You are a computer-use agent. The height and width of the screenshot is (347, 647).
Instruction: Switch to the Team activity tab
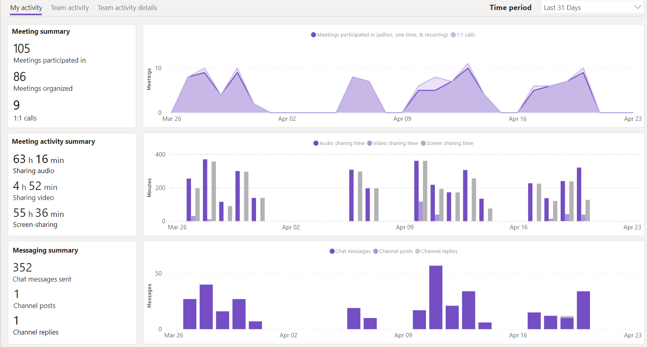(70, 8)
